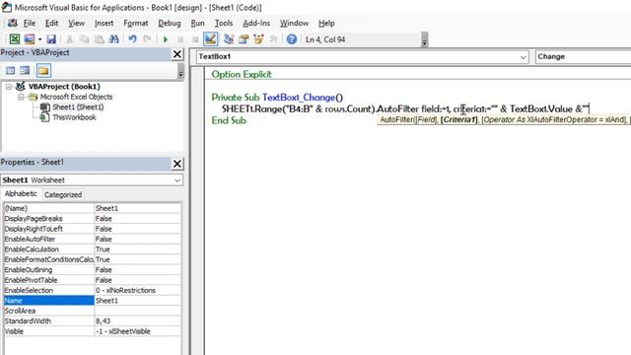This screenshot has height=355, width=631.
Task: Open the Help menu
Action: (326, 24)
